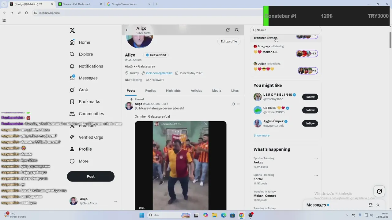Screen dimensions: 392x220
Task: Select the Media tab
Action: [217, 91]
